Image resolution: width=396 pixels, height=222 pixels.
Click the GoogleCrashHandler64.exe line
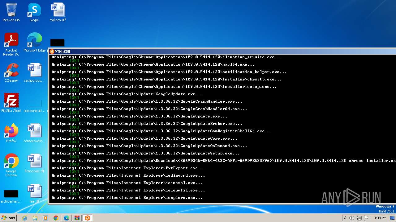149,109
